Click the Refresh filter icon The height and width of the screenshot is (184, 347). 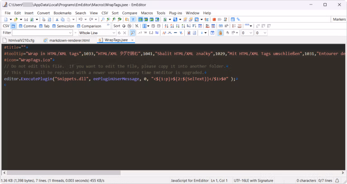coord(119,33)
